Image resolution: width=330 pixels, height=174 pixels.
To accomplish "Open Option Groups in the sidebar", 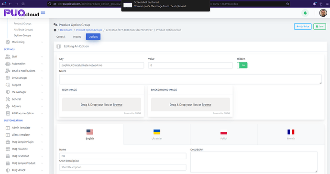I will tap(22, 35).
